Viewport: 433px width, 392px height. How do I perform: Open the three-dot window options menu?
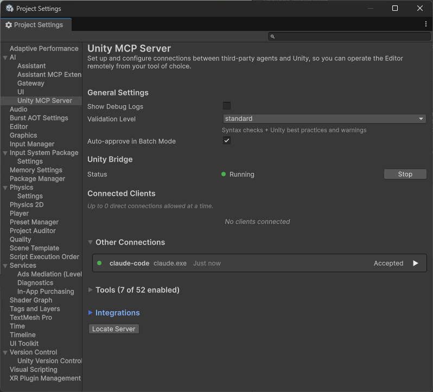click(425, 24)
